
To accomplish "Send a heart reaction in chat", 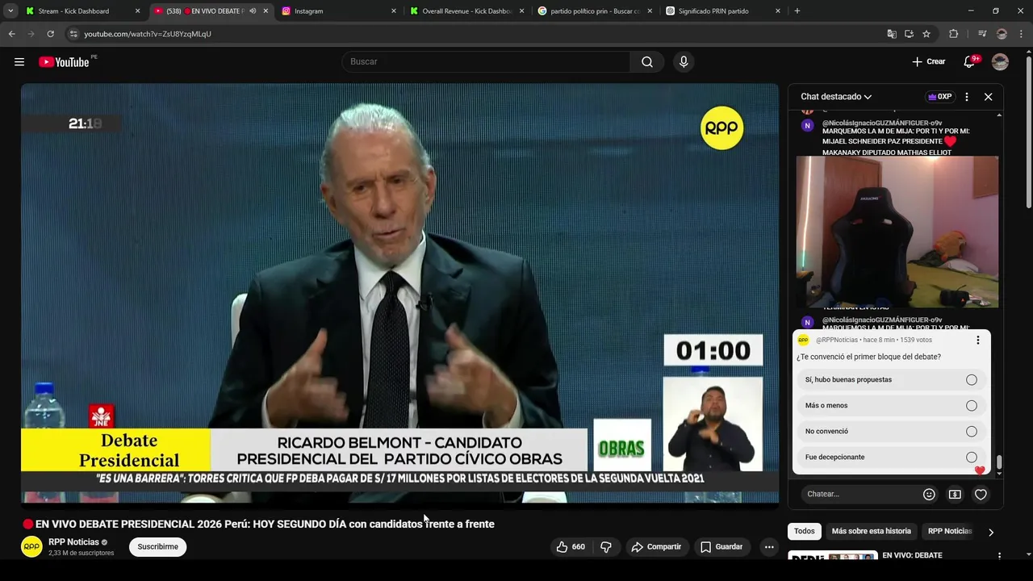I will [981, 494].
